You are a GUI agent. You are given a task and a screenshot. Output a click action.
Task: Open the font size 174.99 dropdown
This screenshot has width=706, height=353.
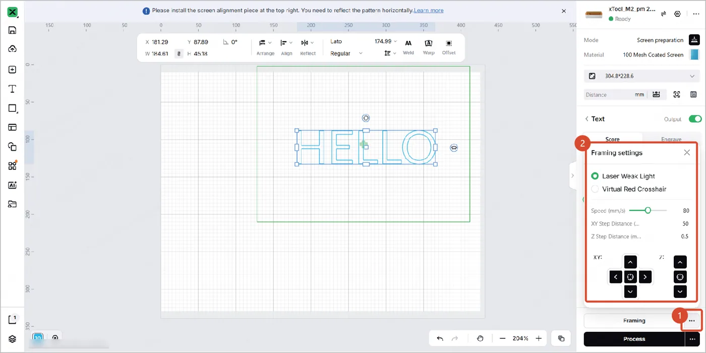pos(386,41)
